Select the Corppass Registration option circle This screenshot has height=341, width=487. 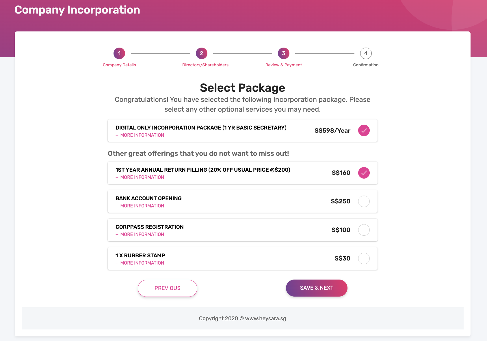click(x=364, y=230)
